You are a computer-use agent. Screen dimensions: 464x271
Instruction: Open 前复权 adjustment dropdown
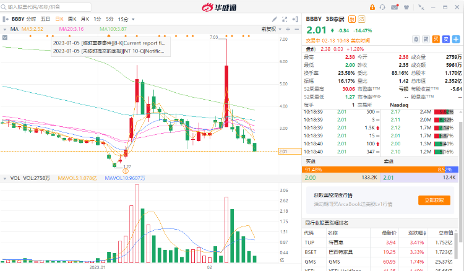point(272,29)
